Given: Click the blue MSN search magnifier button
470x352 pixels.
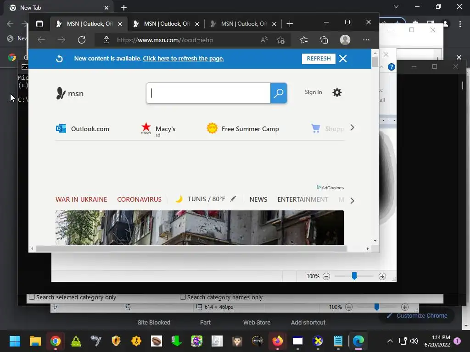Looking at the screenshot, I should coord(279,93).
